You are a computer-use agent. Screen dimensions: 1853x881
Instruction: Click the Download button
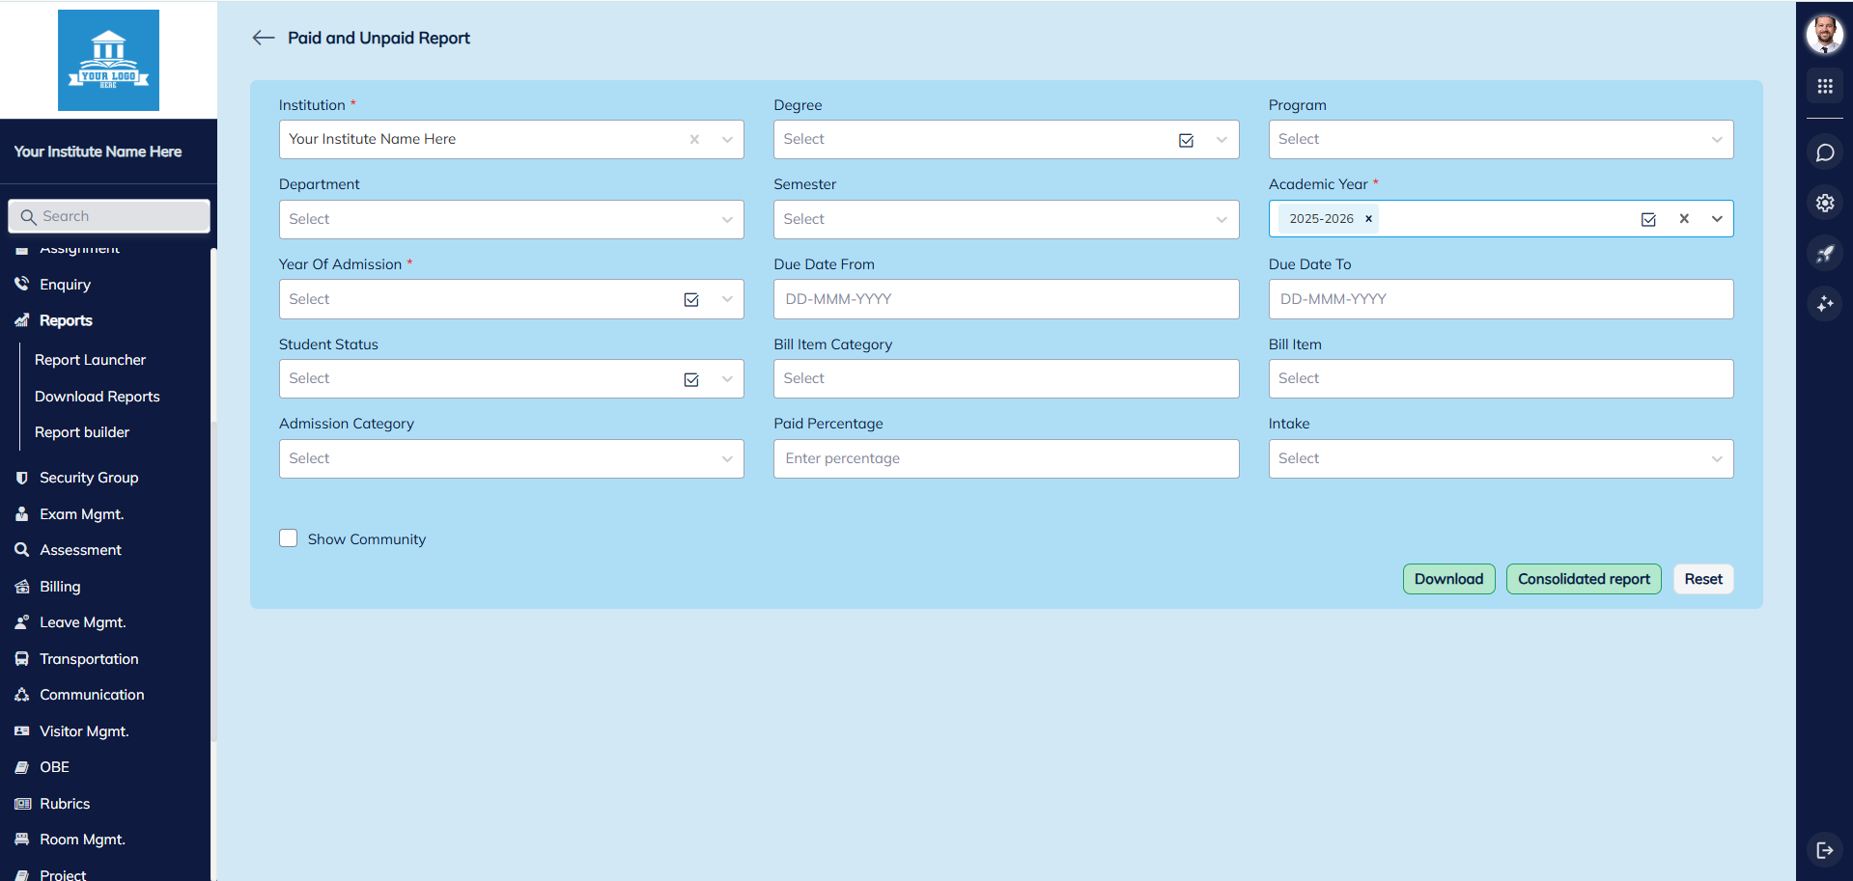coord(1448,579)
